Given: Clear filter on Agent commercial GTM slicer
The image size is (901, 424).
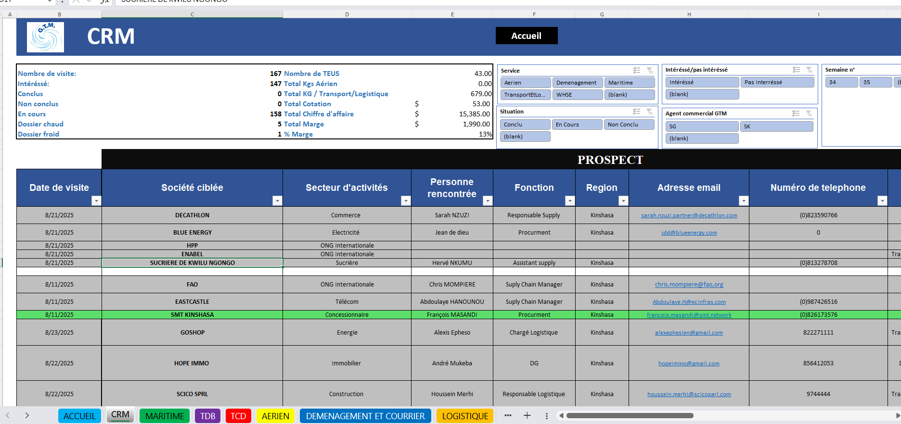Looking at the screenshot, I should [809, 113].
